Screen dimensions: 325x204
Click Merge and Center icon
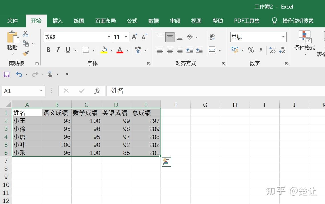pos(212,50)
